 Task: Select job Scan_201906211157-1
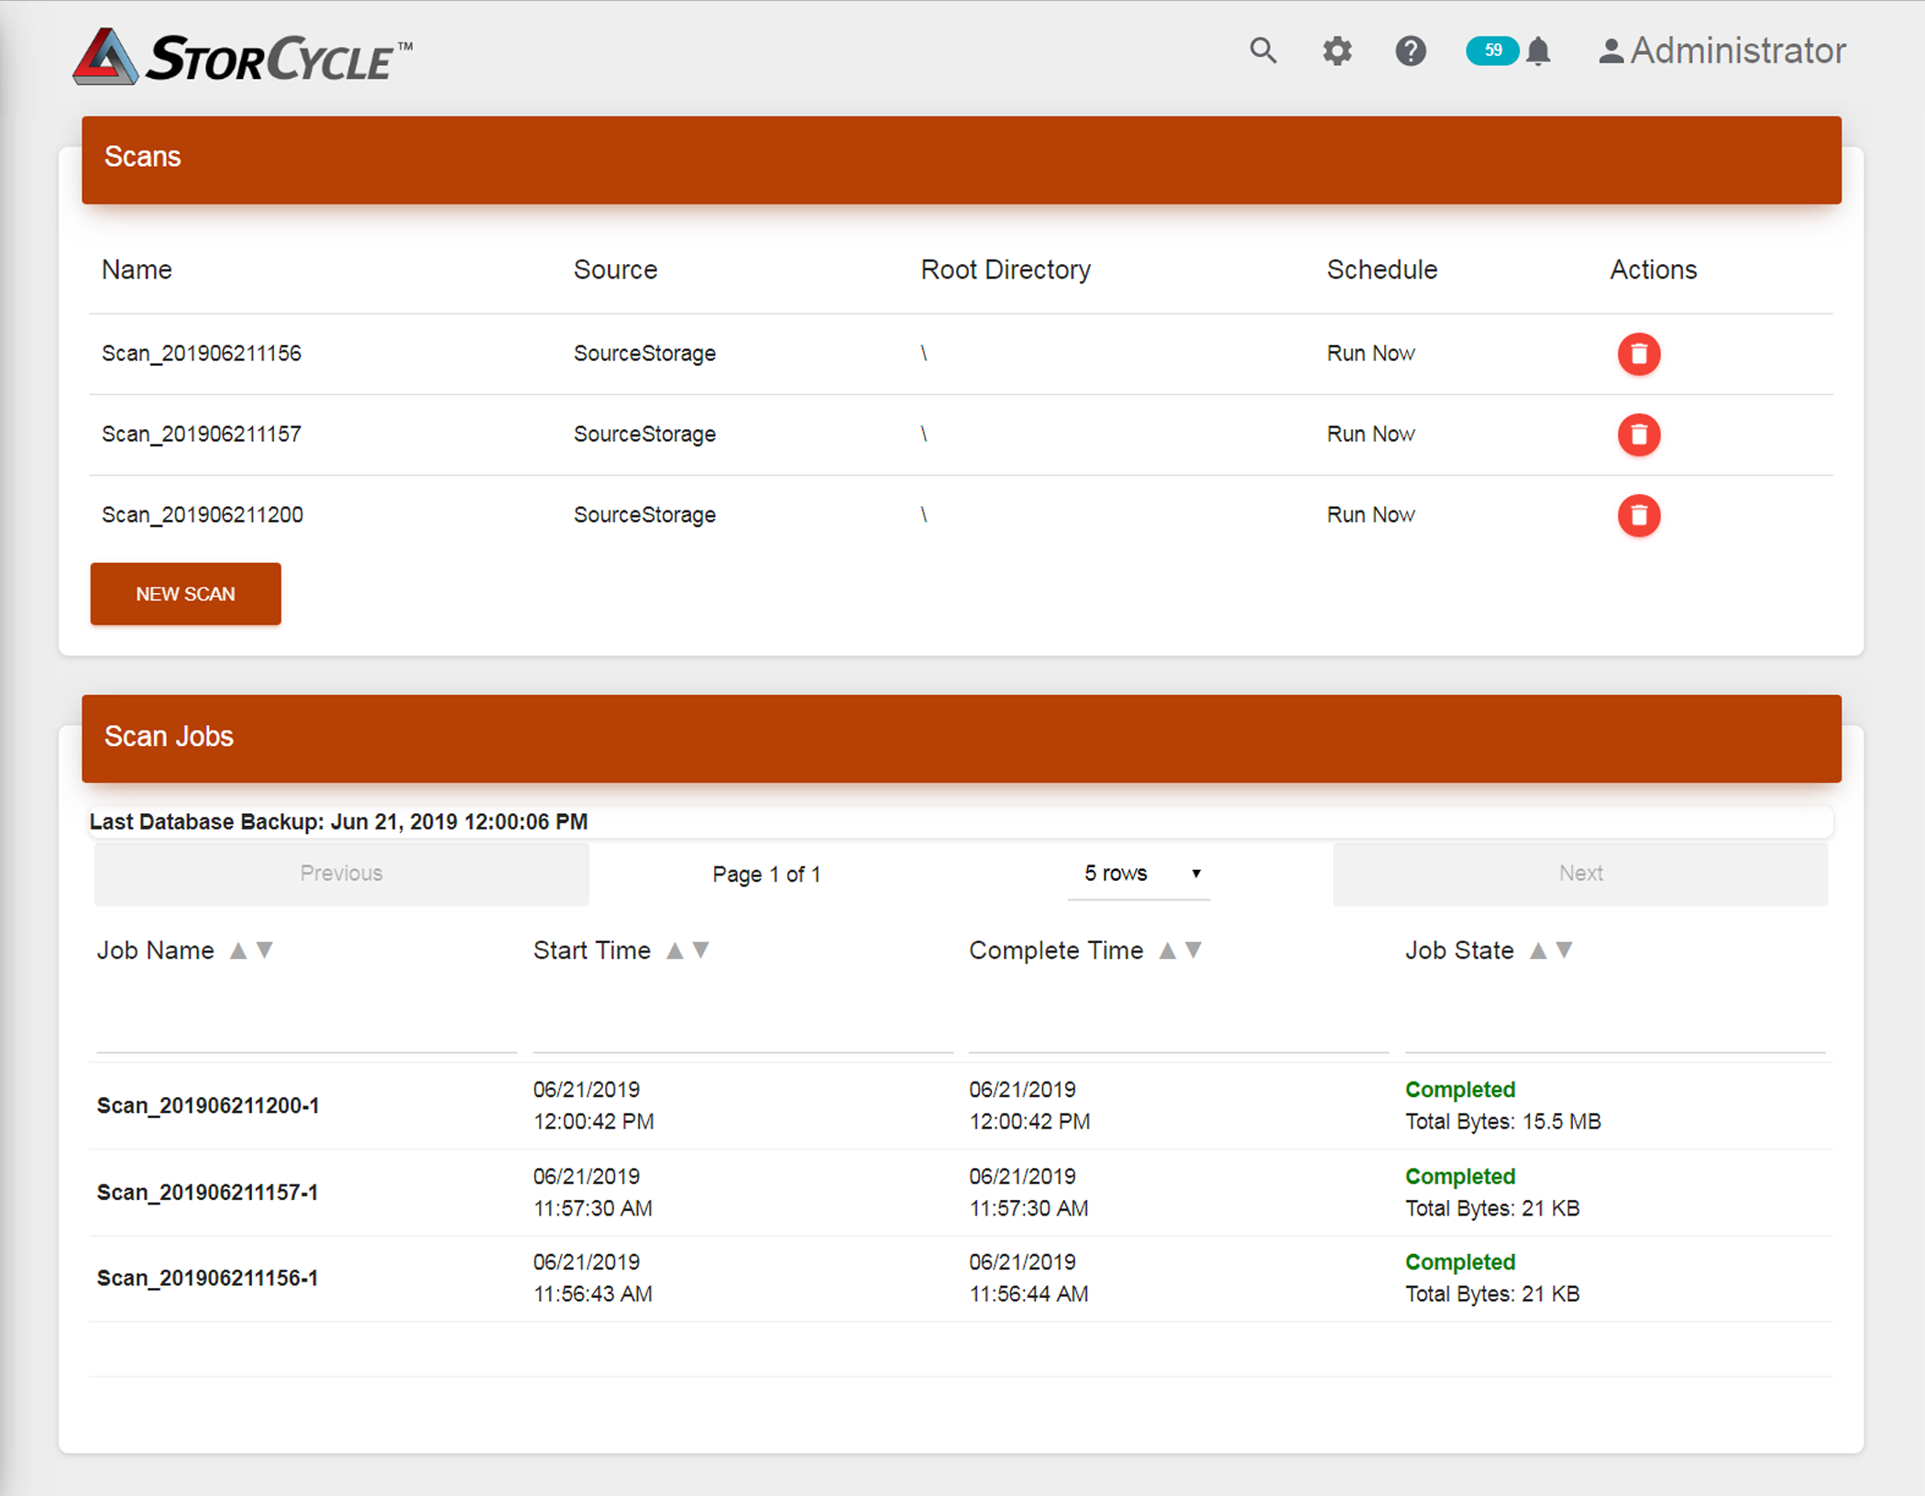pos(207,1193)
